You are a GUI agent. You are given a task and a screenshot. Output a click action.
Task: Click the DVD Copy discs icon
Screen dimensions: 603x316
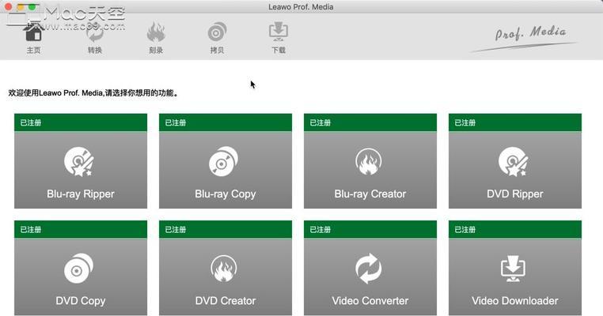point(79,269)
